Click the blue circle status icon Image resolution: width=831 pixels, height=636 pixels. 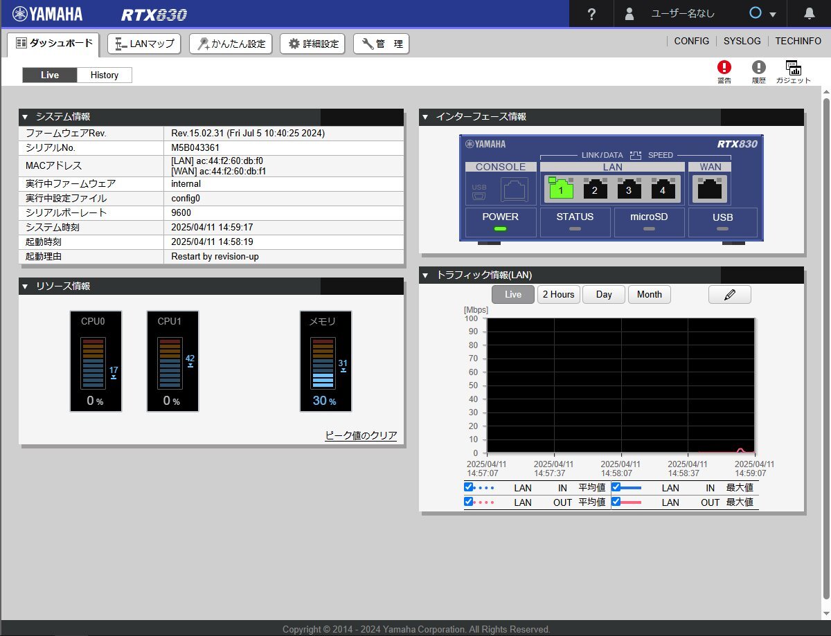tap(756, 13)
